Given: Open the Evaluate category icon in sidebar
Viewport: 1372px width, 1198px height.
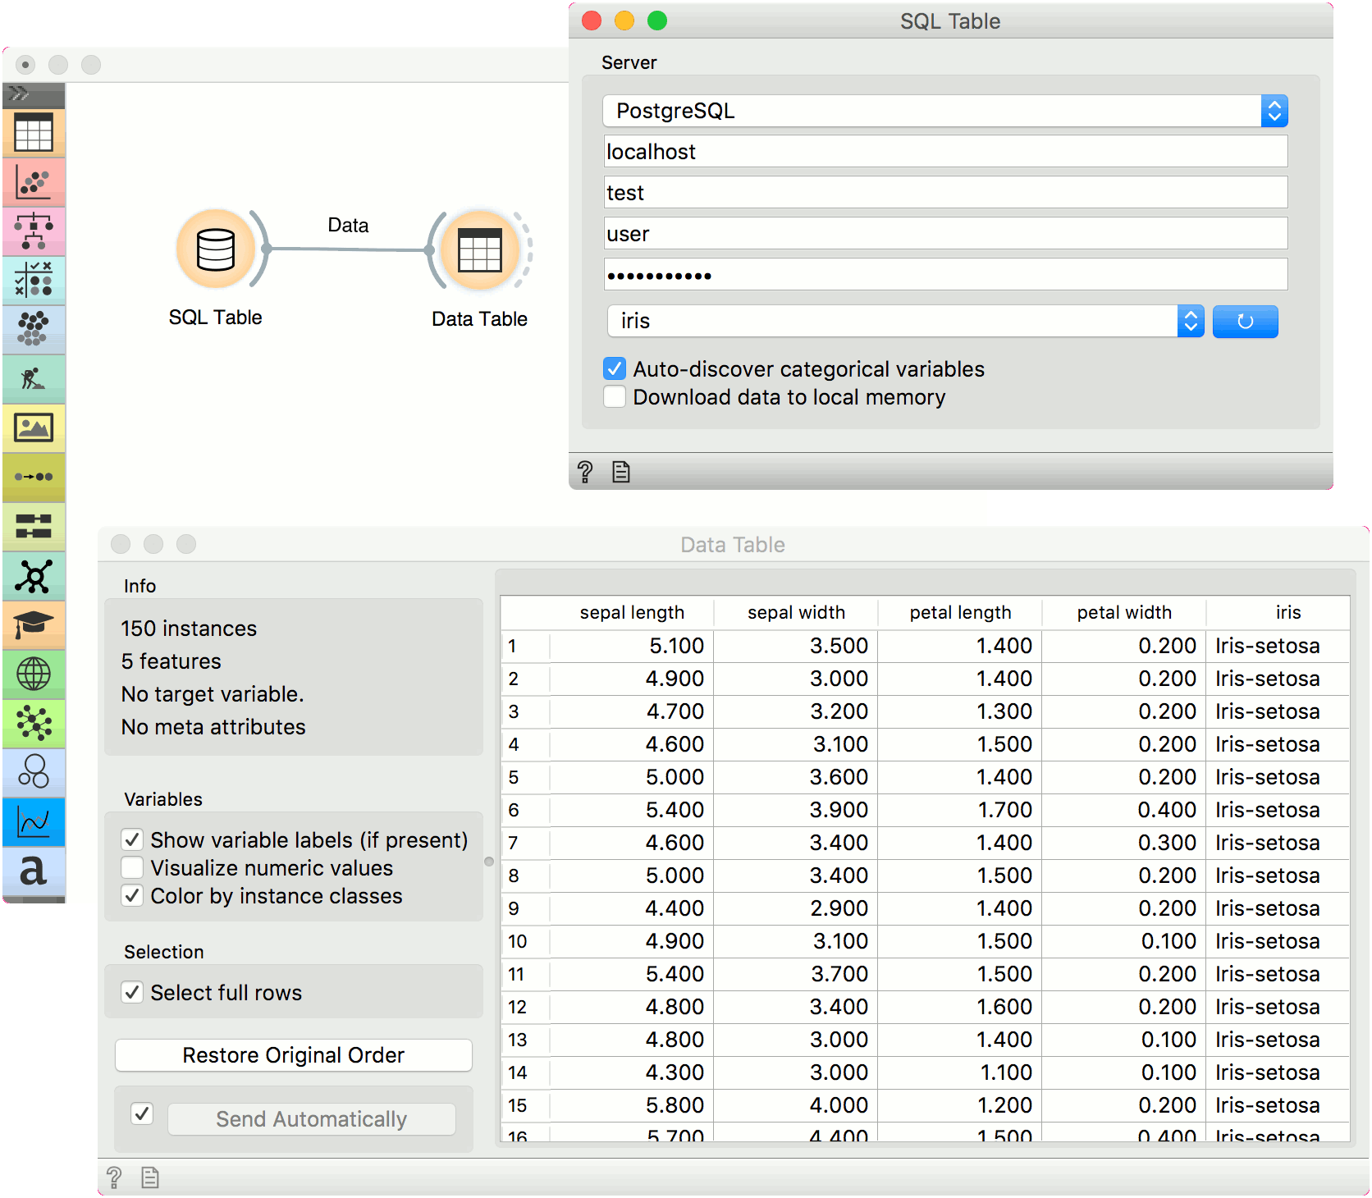Looking at the screenshot, I should point(34,280).
